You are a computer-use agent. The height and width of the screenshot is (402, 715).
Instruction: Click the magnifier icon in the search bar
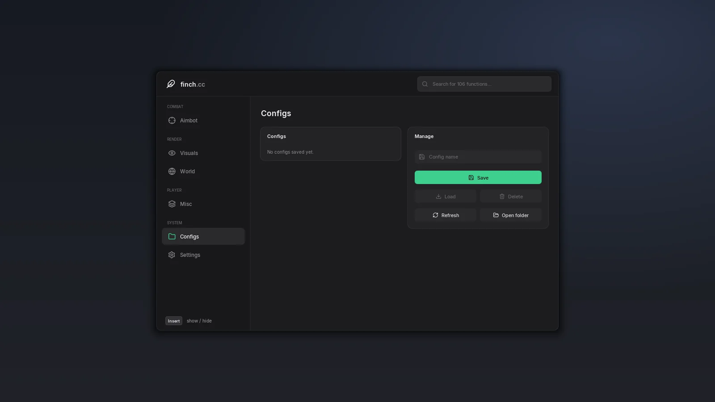[425, 84]
